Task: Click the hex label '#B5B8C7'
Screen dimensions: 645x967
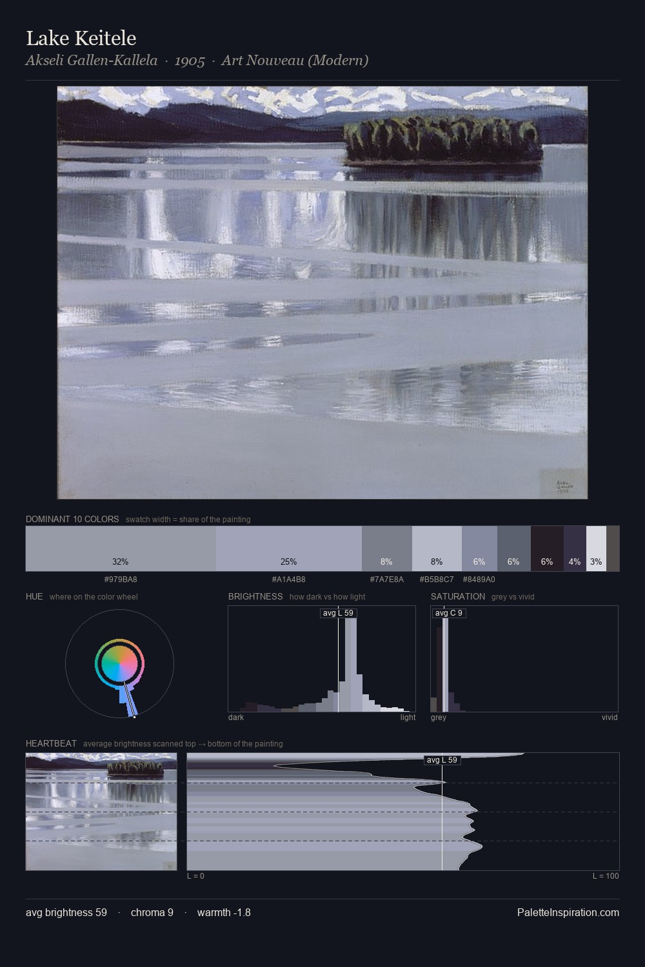Action: click(x=437, y=579)
